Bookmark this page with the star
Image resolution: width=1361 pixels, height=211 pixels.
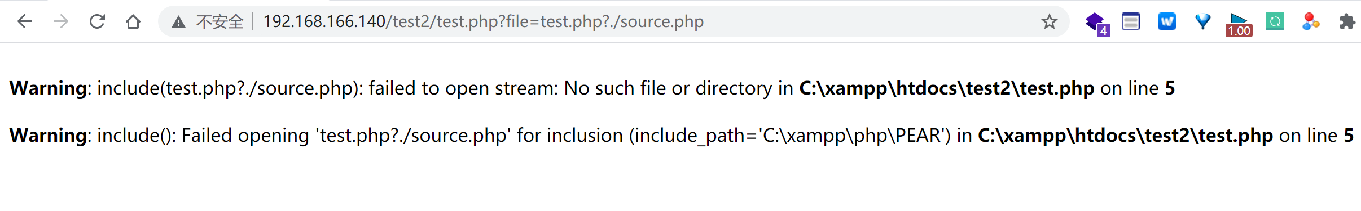click(1050, 22)
